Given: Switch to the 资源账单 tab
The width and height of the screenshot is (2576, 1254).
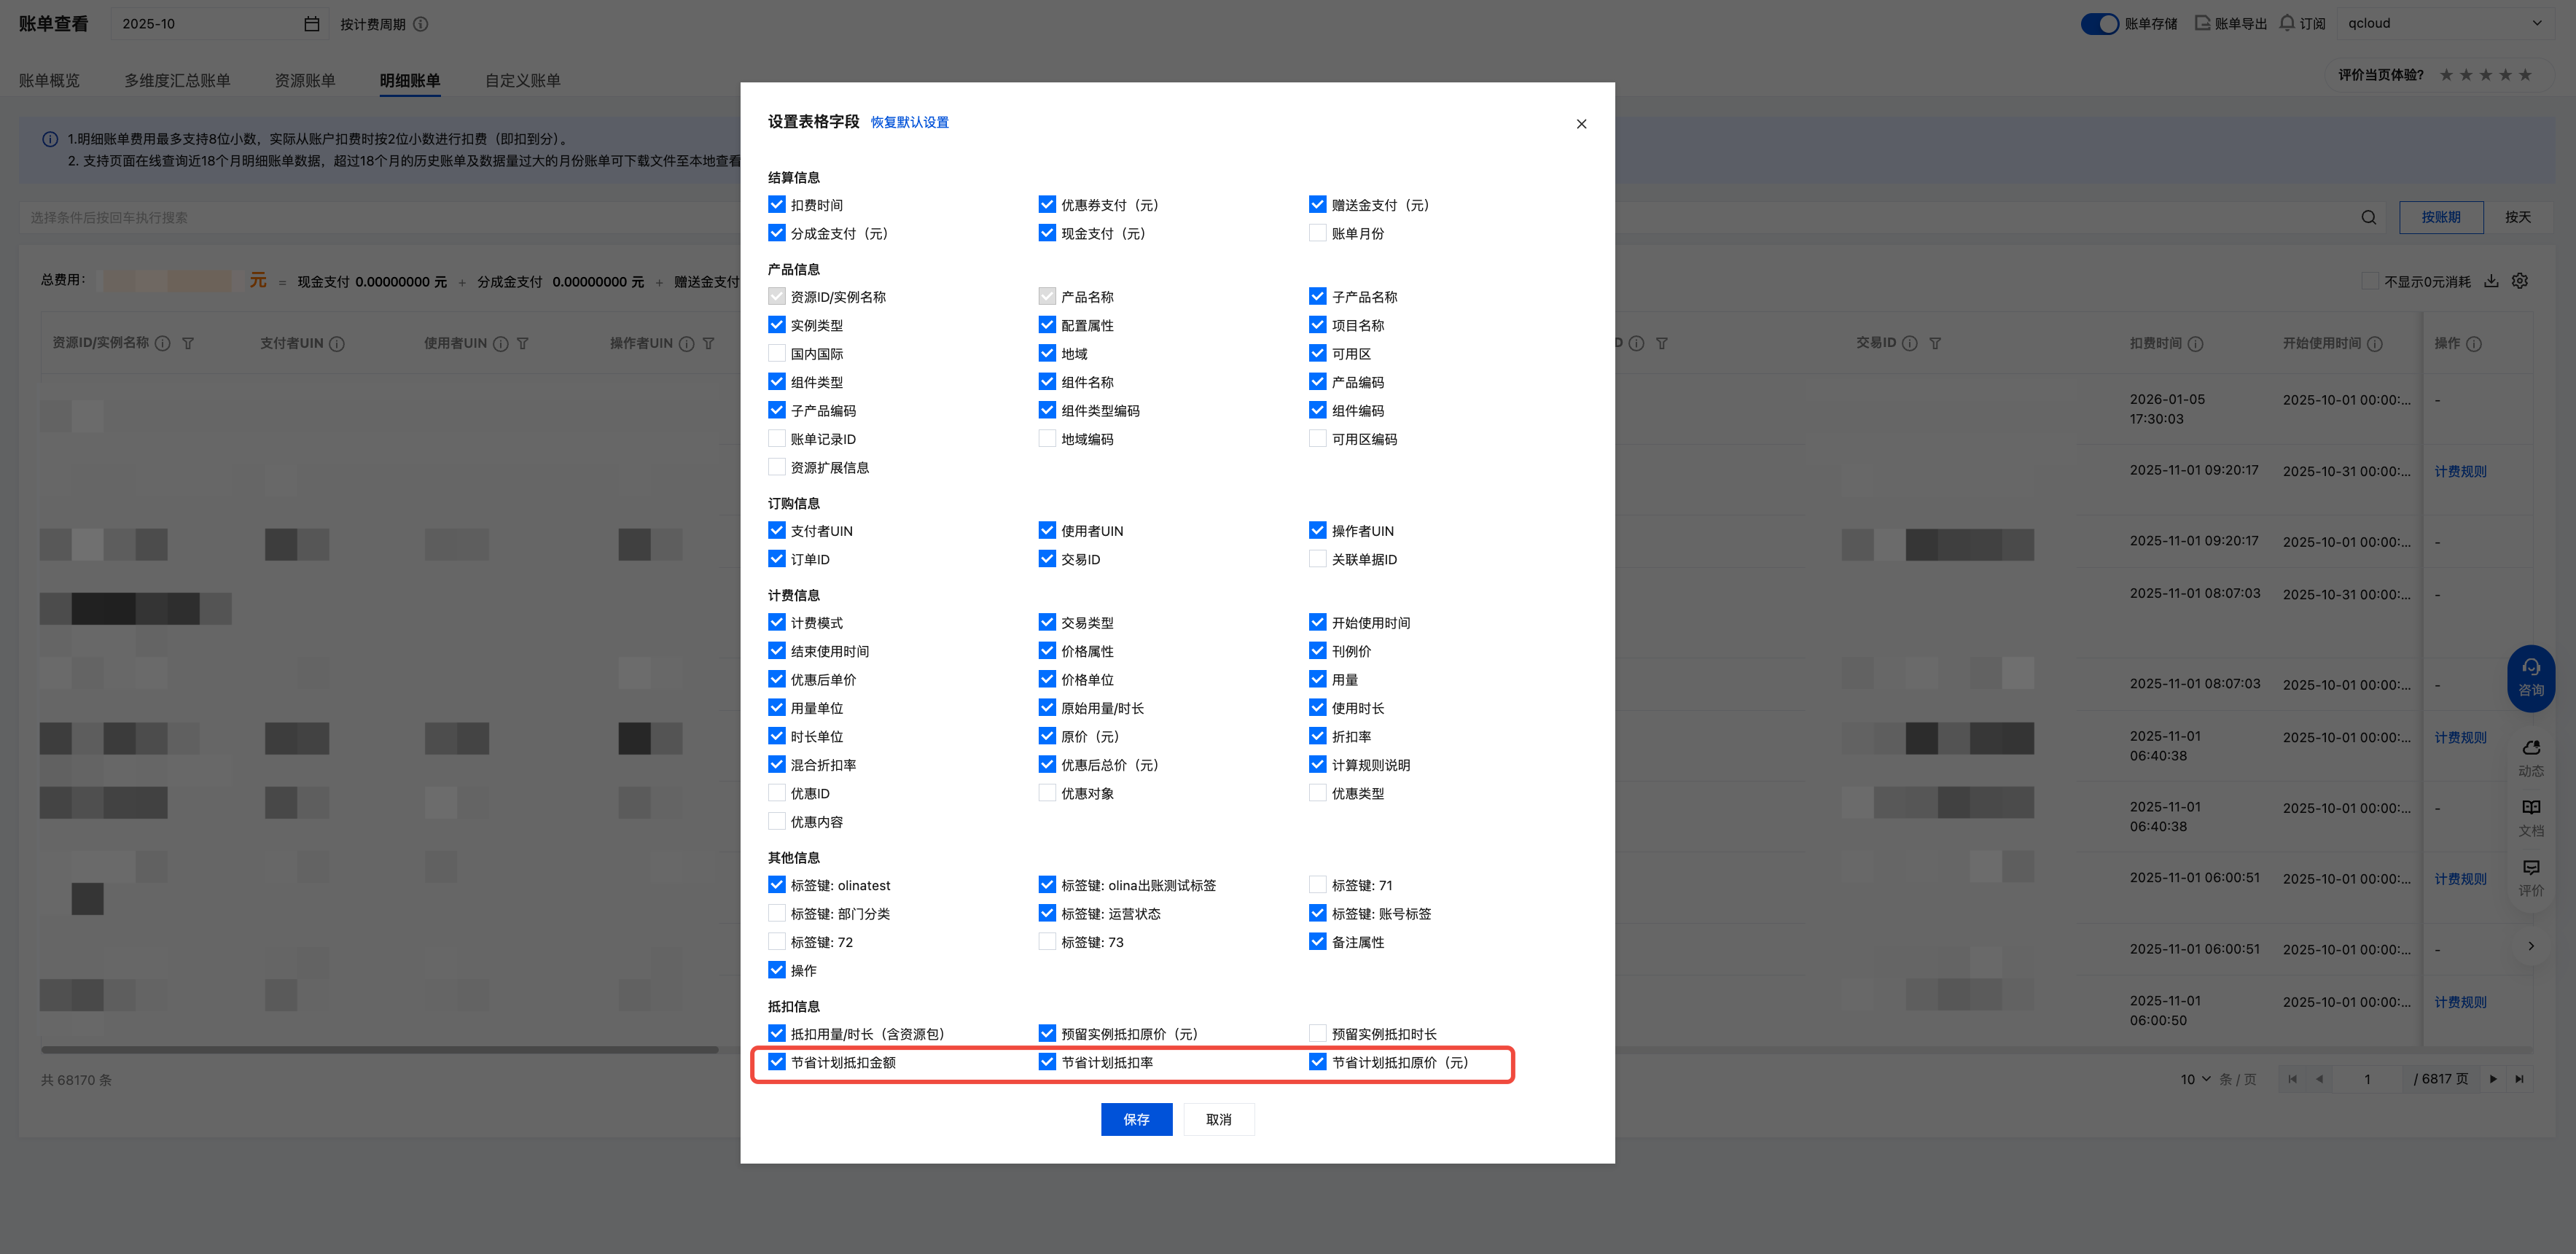Looking at the screenshot, I should (305, 80).
